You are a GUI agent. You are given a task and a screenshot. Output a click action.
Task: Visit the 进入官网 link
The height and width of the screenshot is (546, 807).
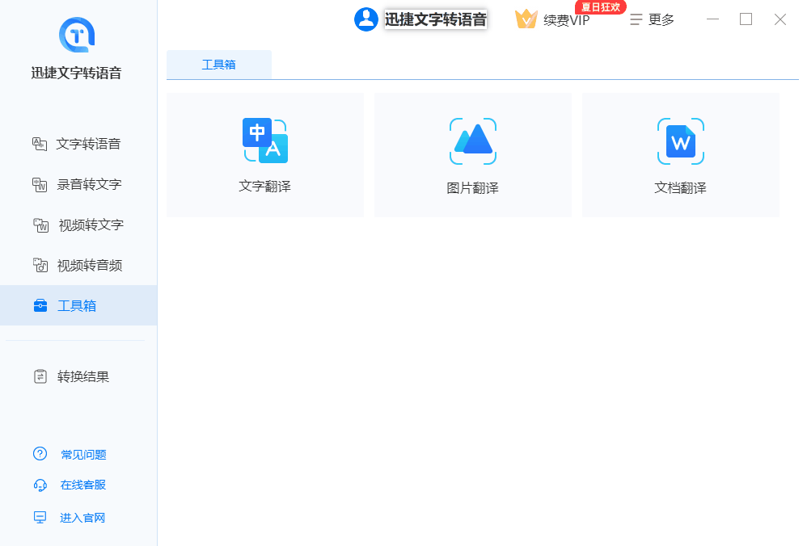(82, 518)
